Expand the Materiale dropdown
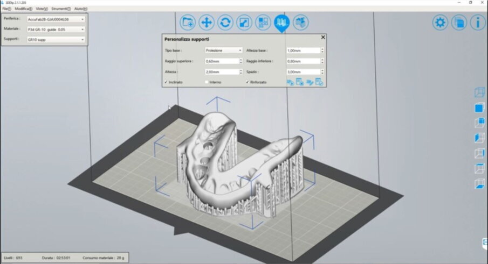488x264 pixels. tap(56, 29)
